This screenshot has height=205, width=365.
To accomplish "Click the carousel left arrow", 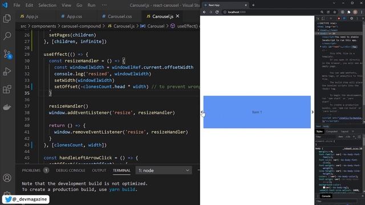I will (x=202, y=112).
